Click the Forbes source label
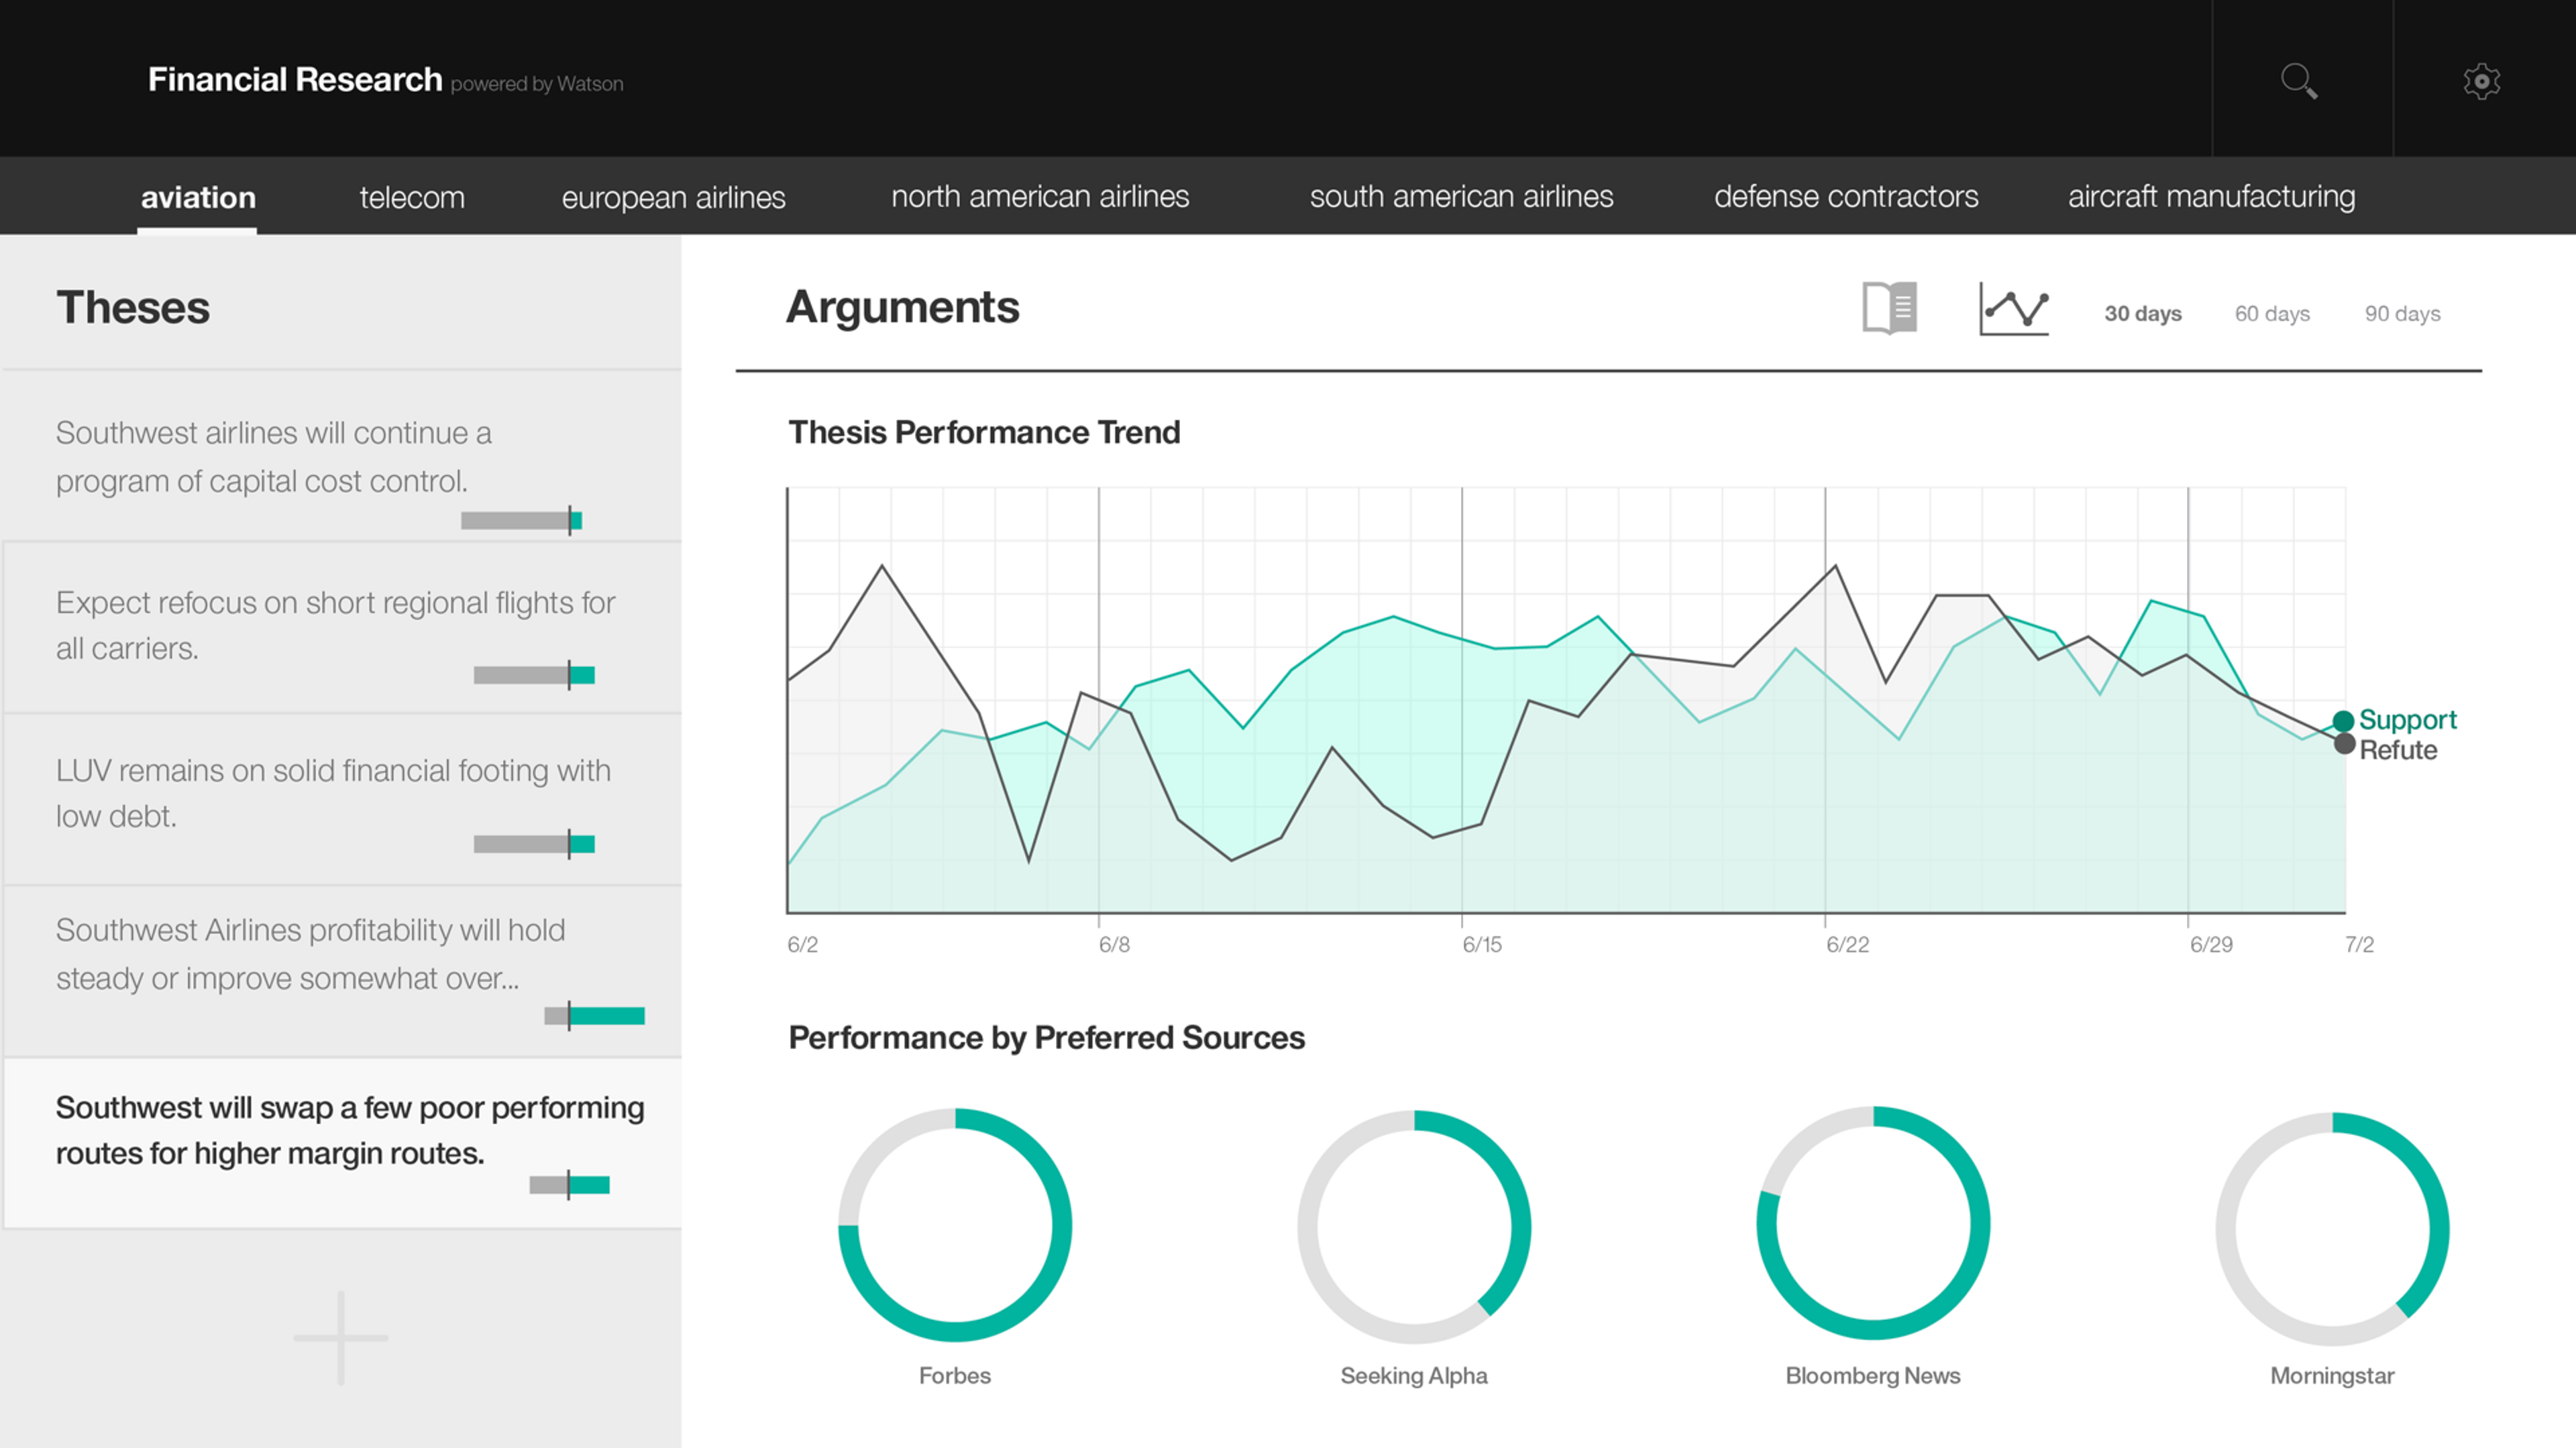The width and height of the screenshot is (2576, 1448). [x=955, y=1376]
